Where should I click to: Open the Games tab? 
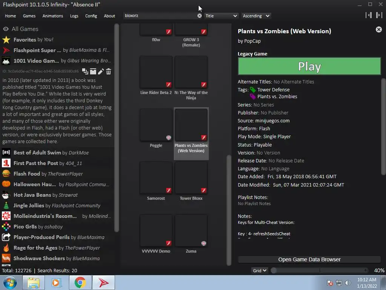pyautogui.click(x=29, y=16)
